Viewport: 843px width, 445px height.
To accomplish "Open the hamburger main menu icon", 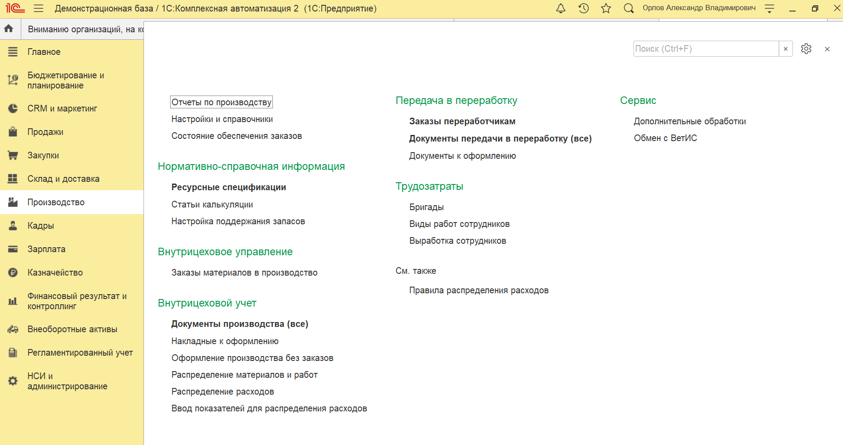I will point(39,8).
